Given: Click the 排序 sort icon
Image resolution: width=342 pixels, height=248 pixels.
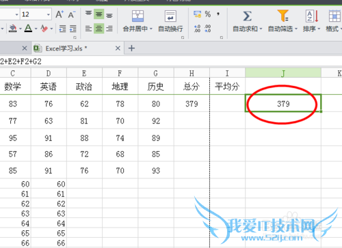Looking at the screenshot, I should (x=312, y=16).
